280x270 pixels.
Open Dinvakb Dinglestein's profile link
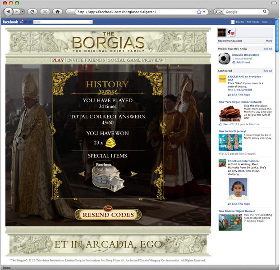click(x=246, y=55)
